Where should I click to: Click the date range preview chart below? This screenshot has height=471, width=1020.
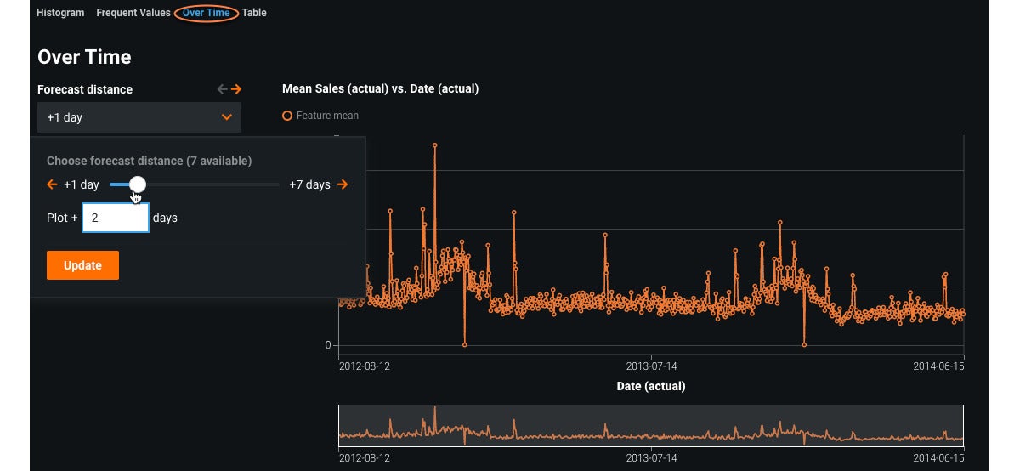coord(651,426)
